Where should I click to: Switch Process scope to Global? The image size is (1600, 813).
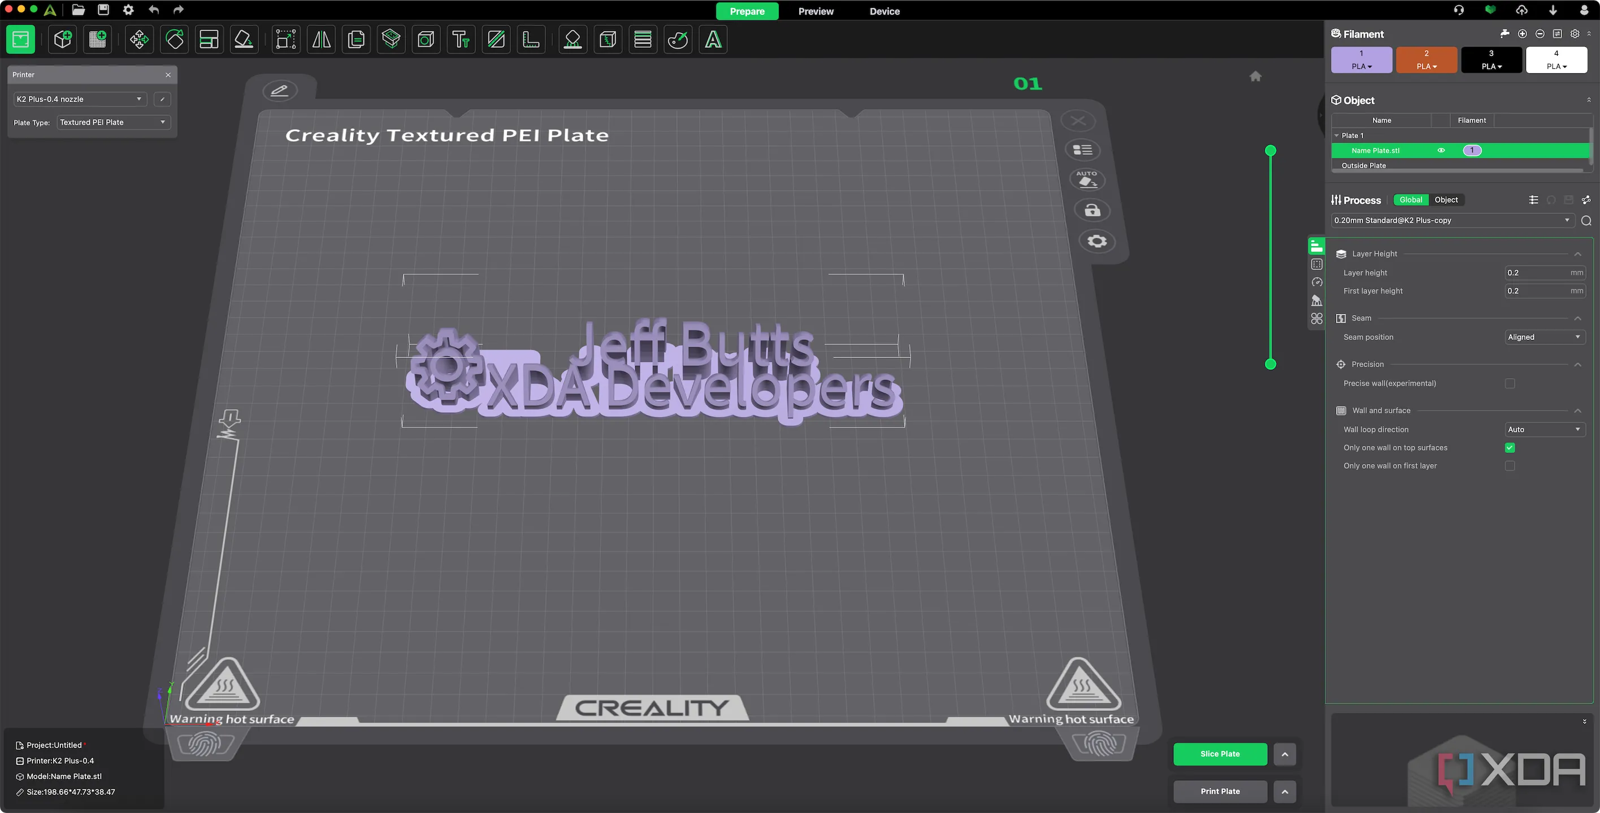tap(1411, 200)
